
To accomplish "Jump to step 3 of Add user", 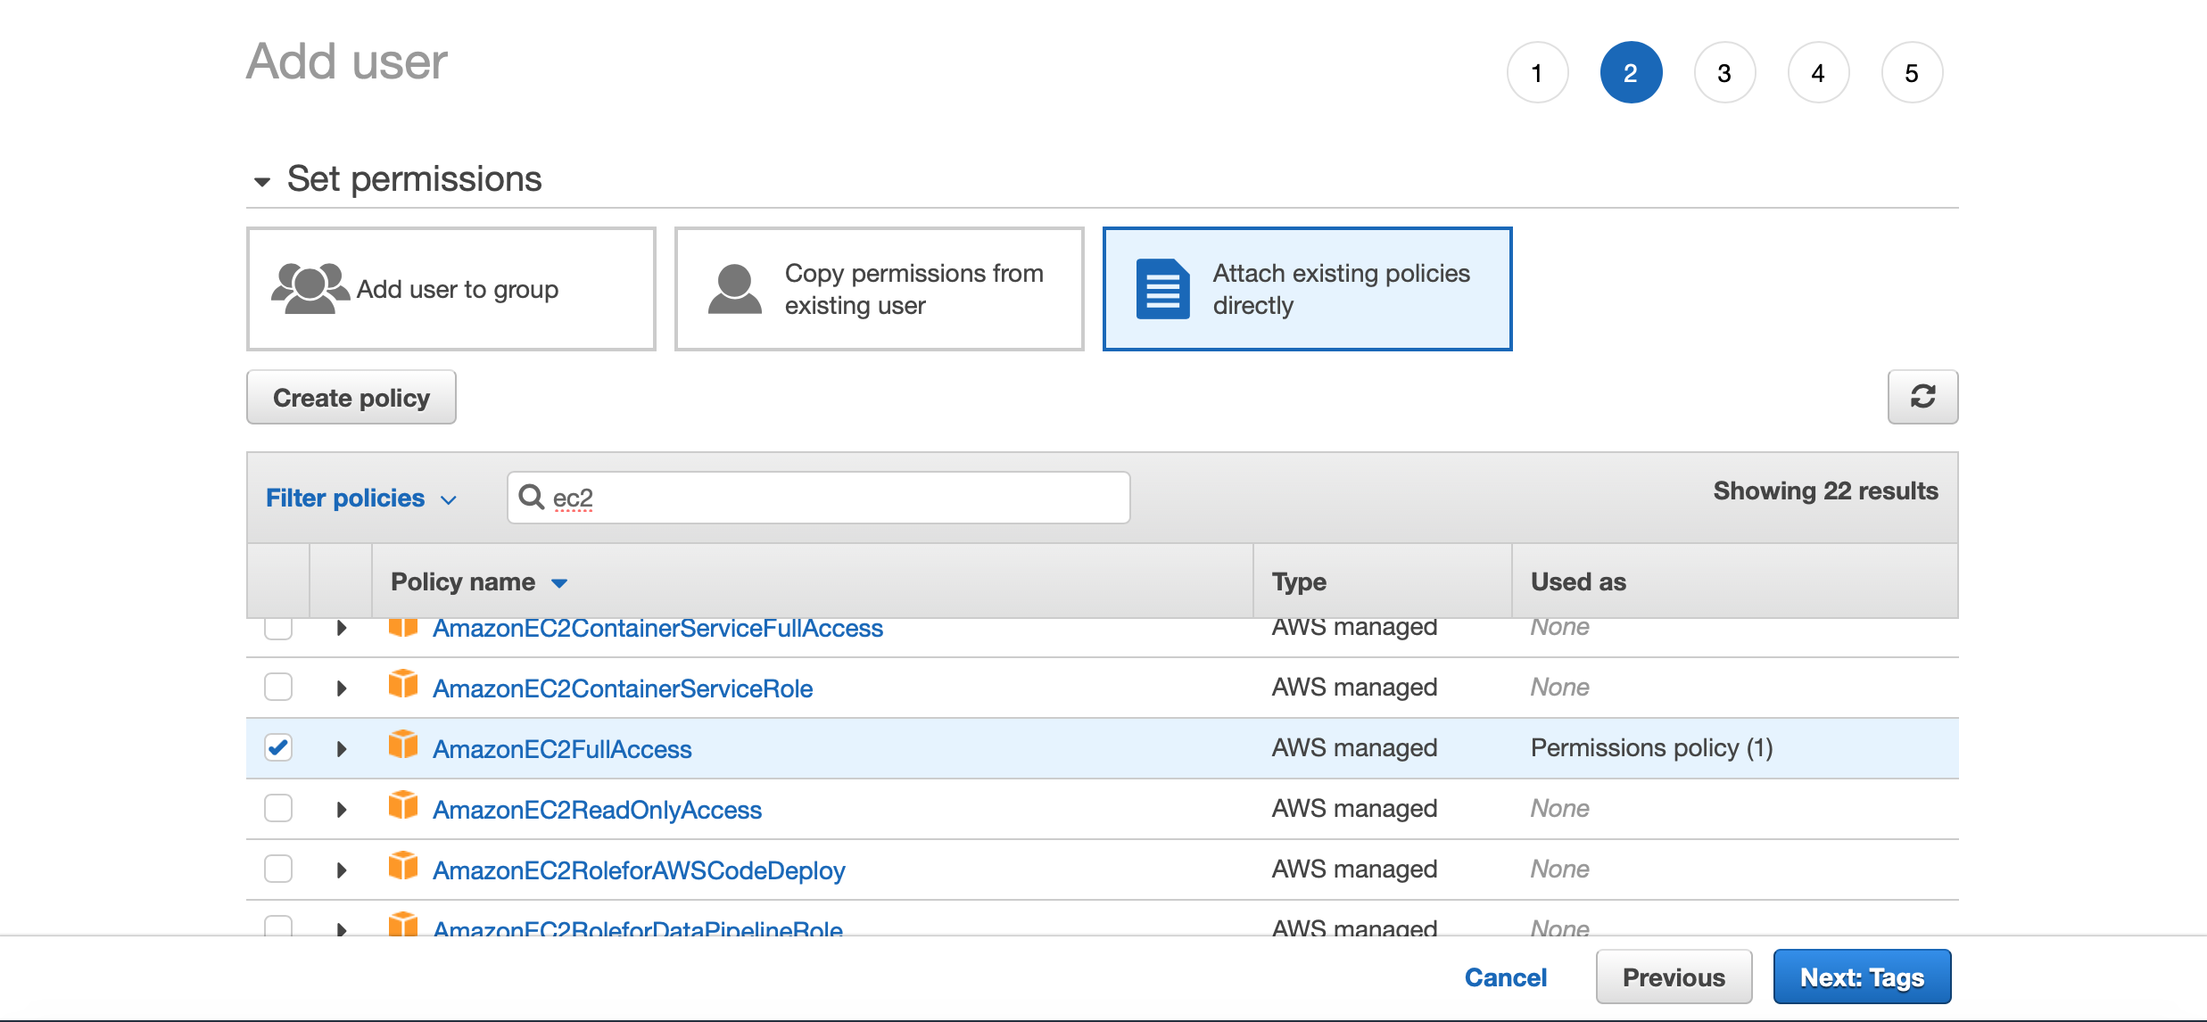I will point(1724,72).
